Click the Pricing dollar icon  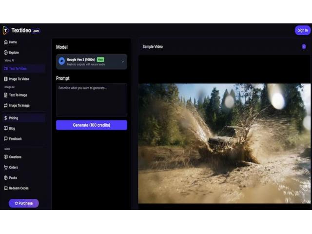click(6, 118)
